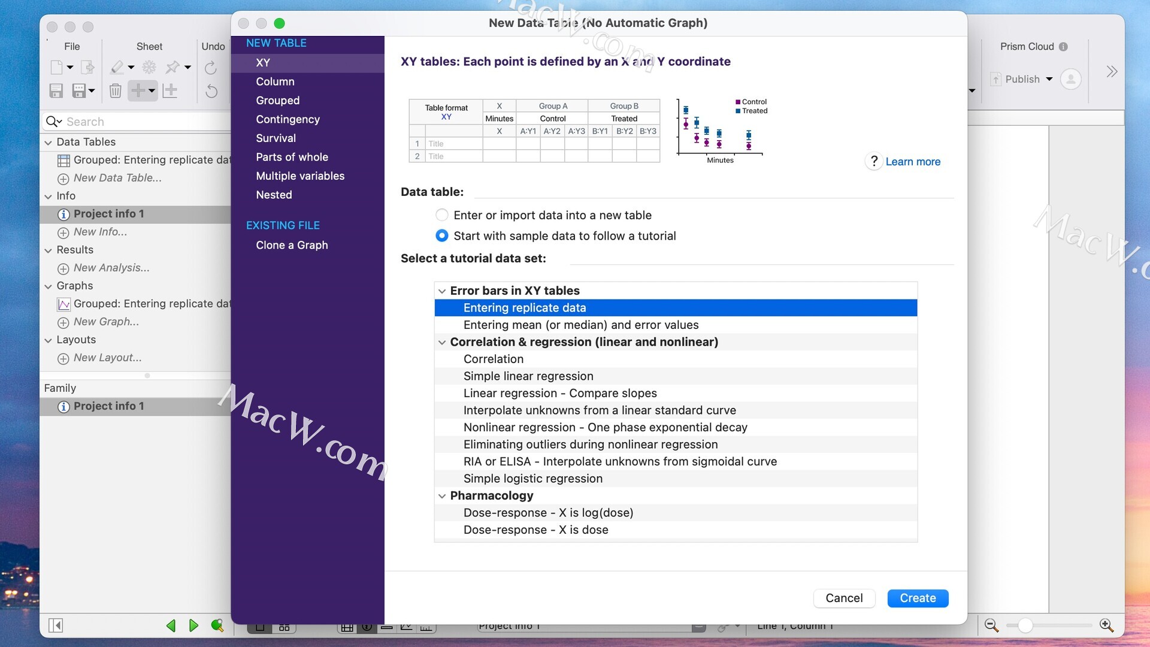Click the green find sheet magnifier icon
The image size is (1150, 647).
pos(217,625)
